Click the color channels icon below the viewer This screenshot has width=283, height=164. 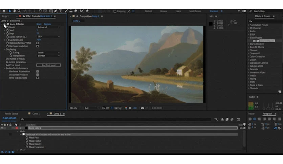click(x=126, y=108)
